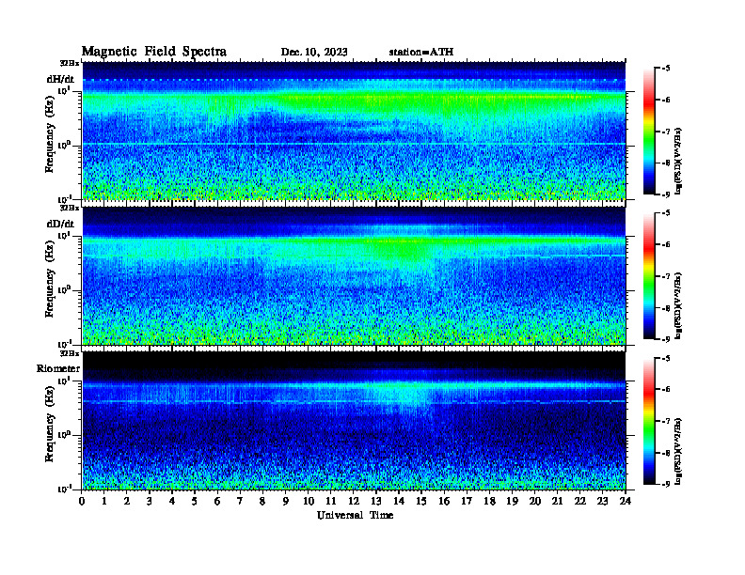
Task: Click the date 'Dec. 10, 2023'
Action: click(x=314, y=52)
